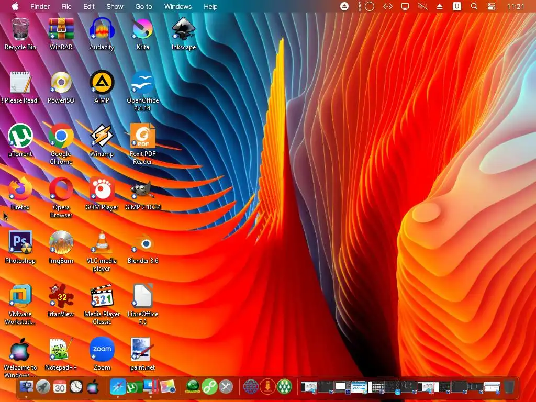Open the Help menu

pos(210,6)
